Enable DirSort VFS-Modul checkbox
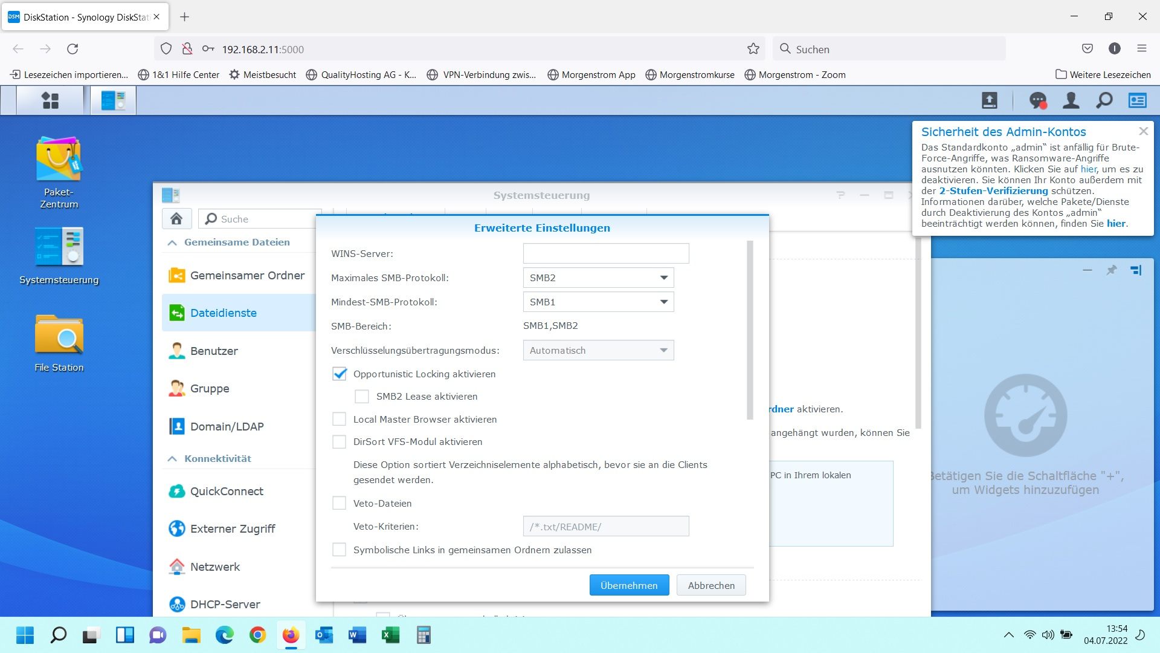This screenshot has height=653, width=1160. pos(340,442)
